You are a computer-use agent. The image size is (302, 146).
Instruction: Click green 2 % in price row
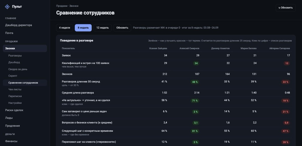tap(196, 112)
